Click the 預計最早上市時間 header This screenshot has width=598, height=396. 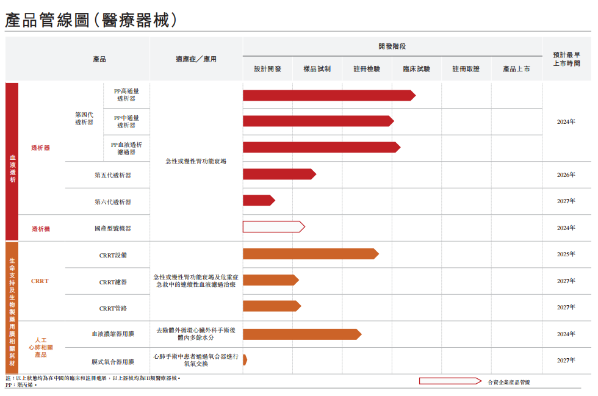coord(567,59)
